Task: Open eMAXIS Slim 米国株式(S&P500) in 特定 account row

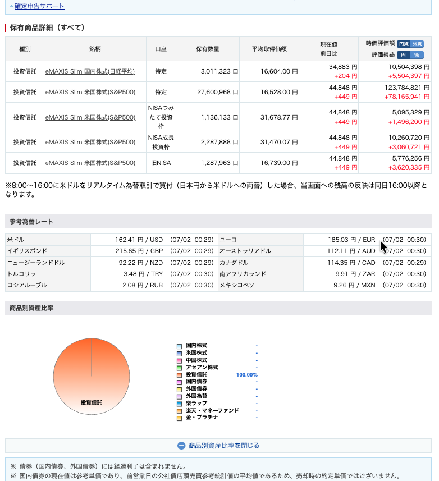Action: (x=90, y=92)
